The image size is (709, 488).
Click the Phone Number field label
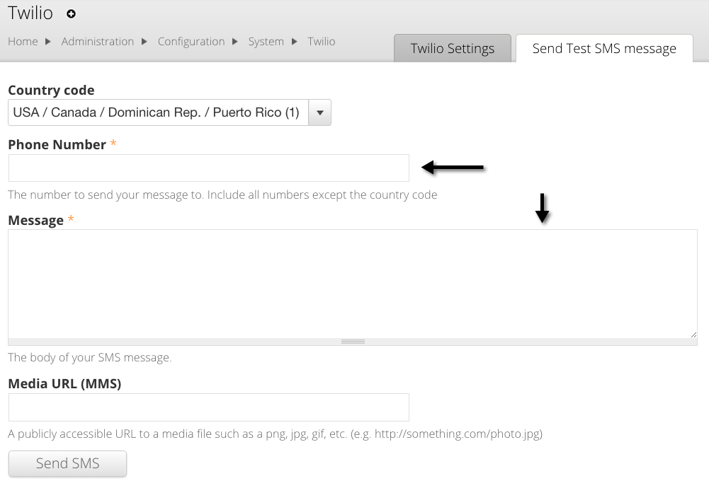57,145
